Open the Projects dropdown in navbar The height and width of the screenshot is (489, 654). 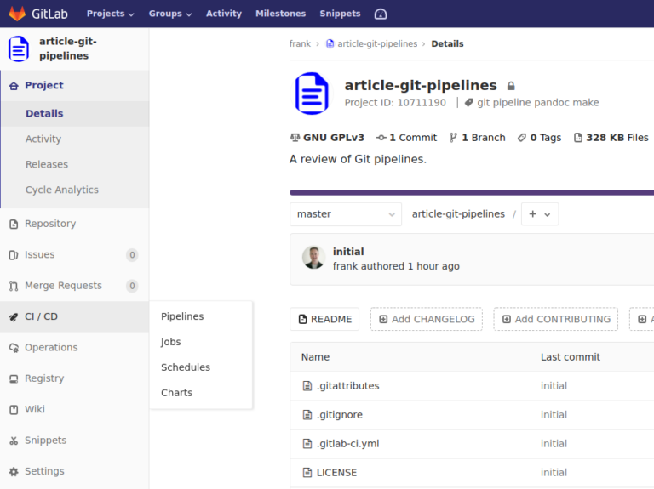[110, 14]
